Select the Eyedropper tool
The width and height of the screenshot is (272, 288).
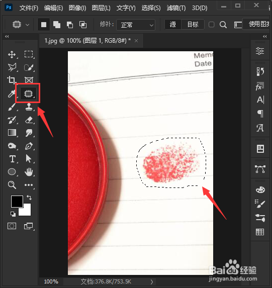tap(12, 93)
